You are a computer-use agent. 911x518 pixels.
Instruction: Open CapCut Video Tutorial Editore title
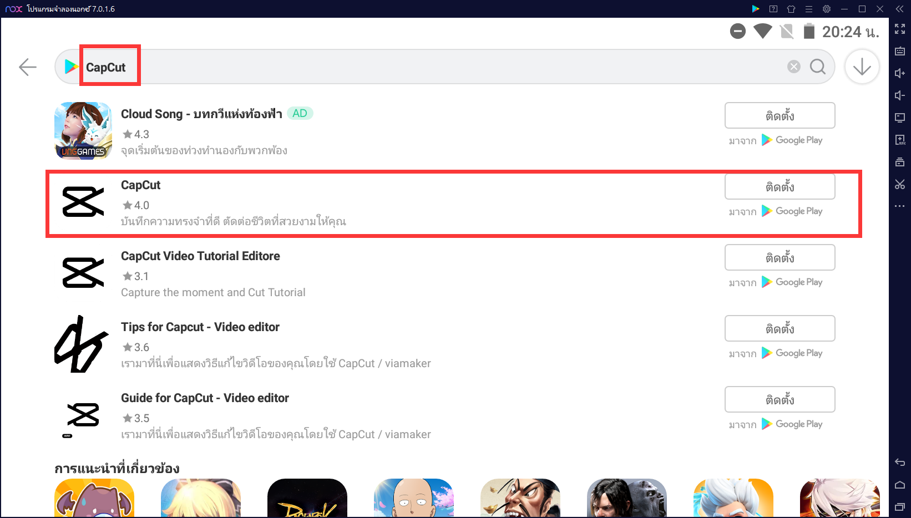click(x=200, y=256)
